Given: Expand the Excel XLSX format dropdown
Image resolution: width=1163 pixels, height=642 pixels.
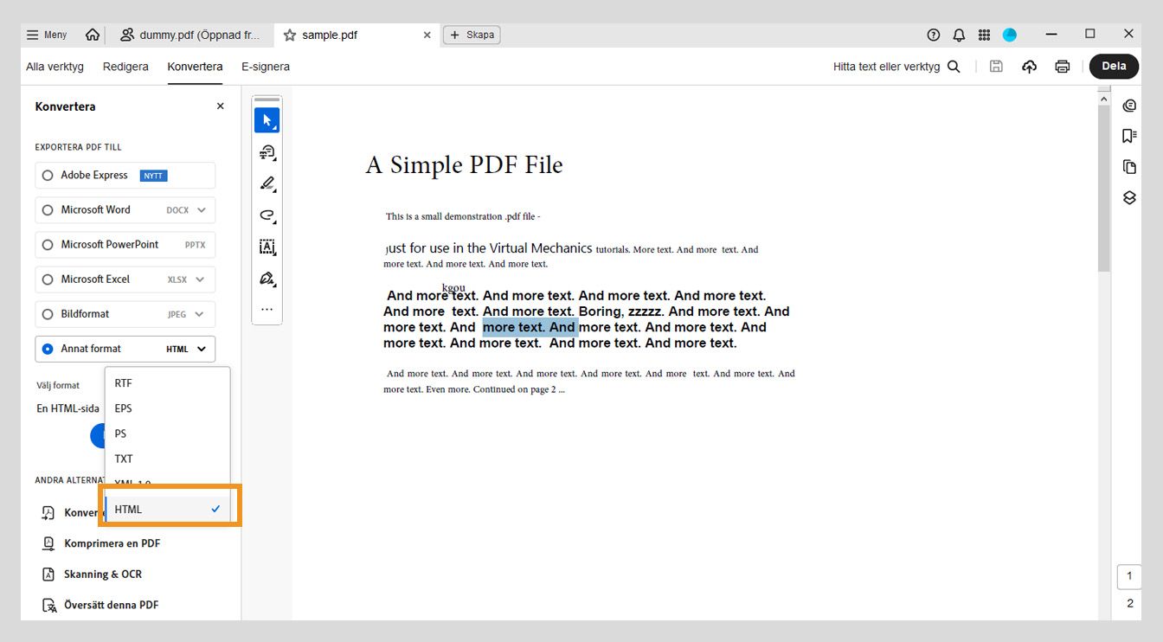Looking at the screenshot, I should 201,279.
